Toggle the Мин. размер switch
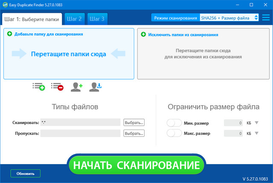Viewport: 273px width, 183px height. (x=174, y=123)
